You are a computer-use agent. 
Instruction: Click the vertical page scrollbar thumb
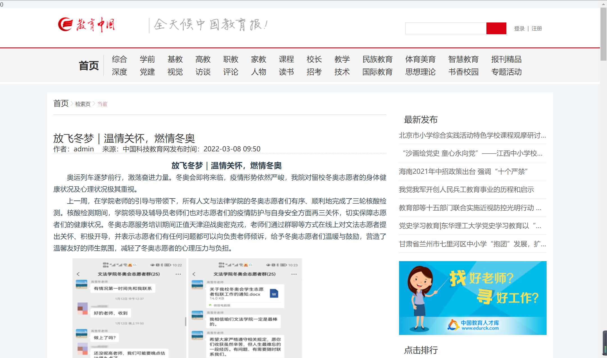coord(603,34)
